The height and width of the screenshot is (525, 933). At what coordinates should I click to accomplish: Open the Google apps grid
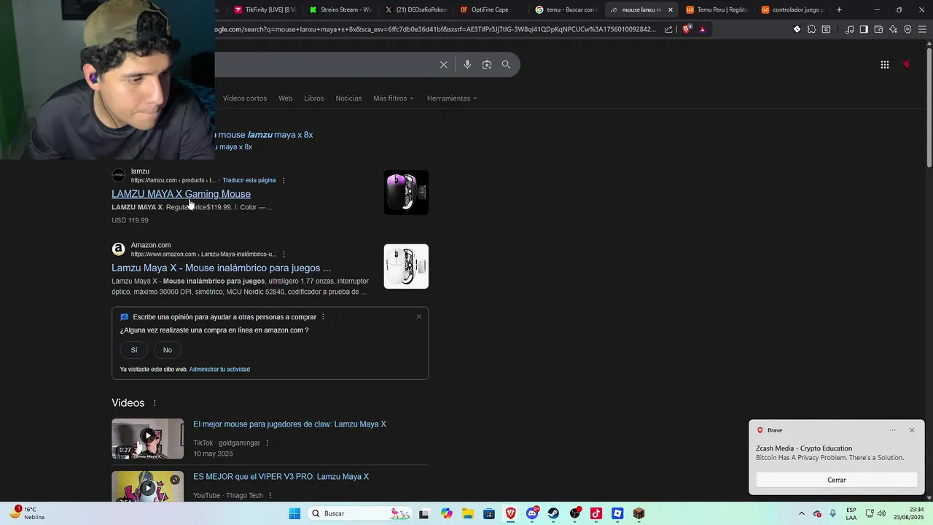click(x=885, y=65)
